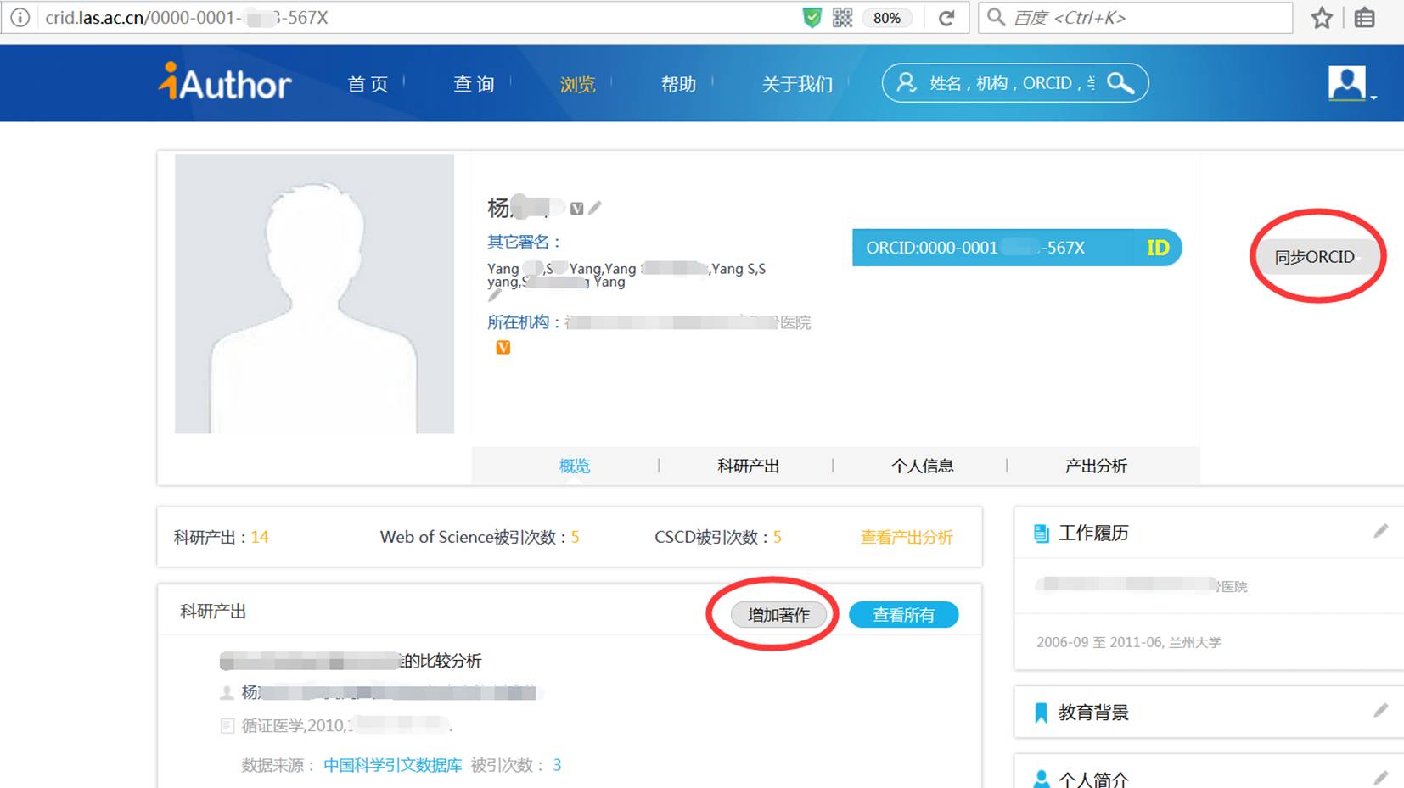Click Web of Science citation count 5
The height and width of the screenshot is (788, 1404).
(x=575, y=537)
